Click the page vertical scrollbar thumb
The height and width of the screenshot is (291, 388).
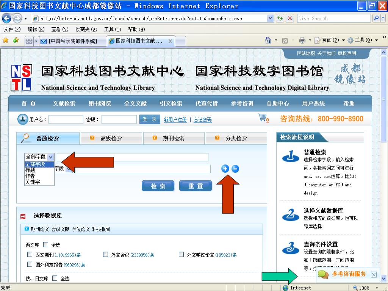pyautogui.click(x=383, y=99)
